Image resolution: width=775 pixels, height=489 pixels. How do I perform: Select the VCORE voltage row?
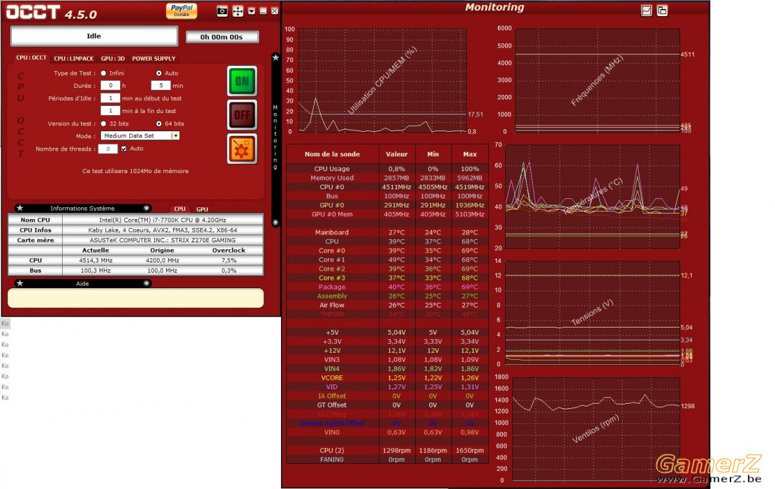click(387, 377)
